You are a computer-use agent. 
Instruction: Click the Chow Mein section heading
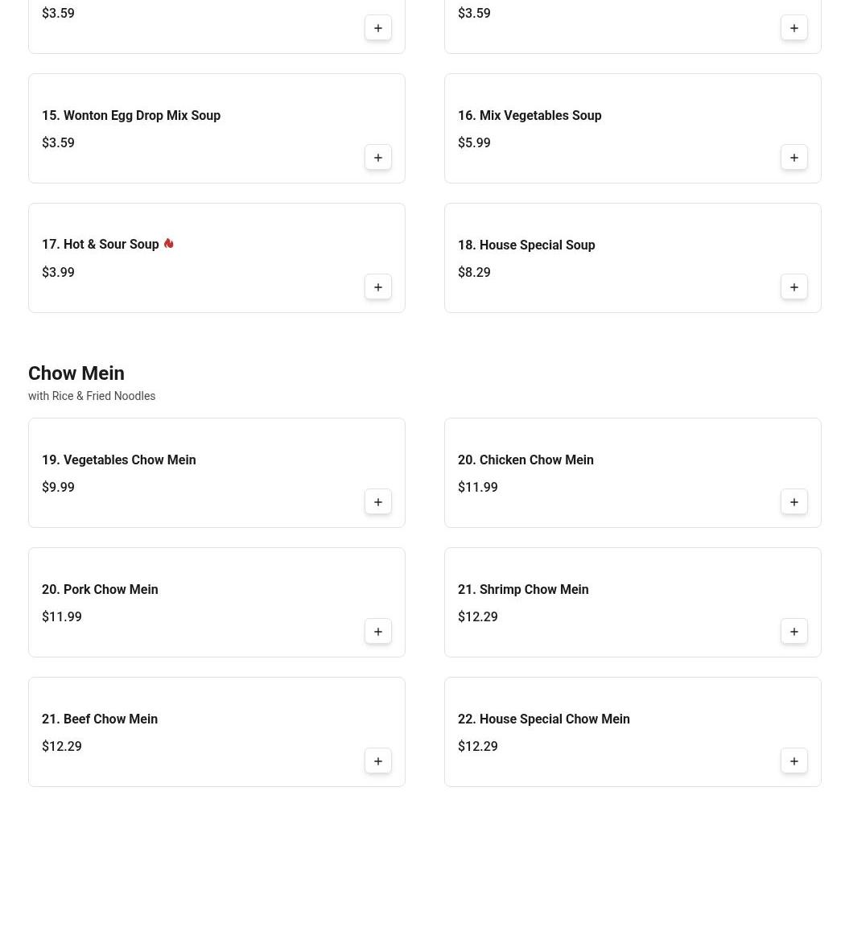click(x=76, y=373)
